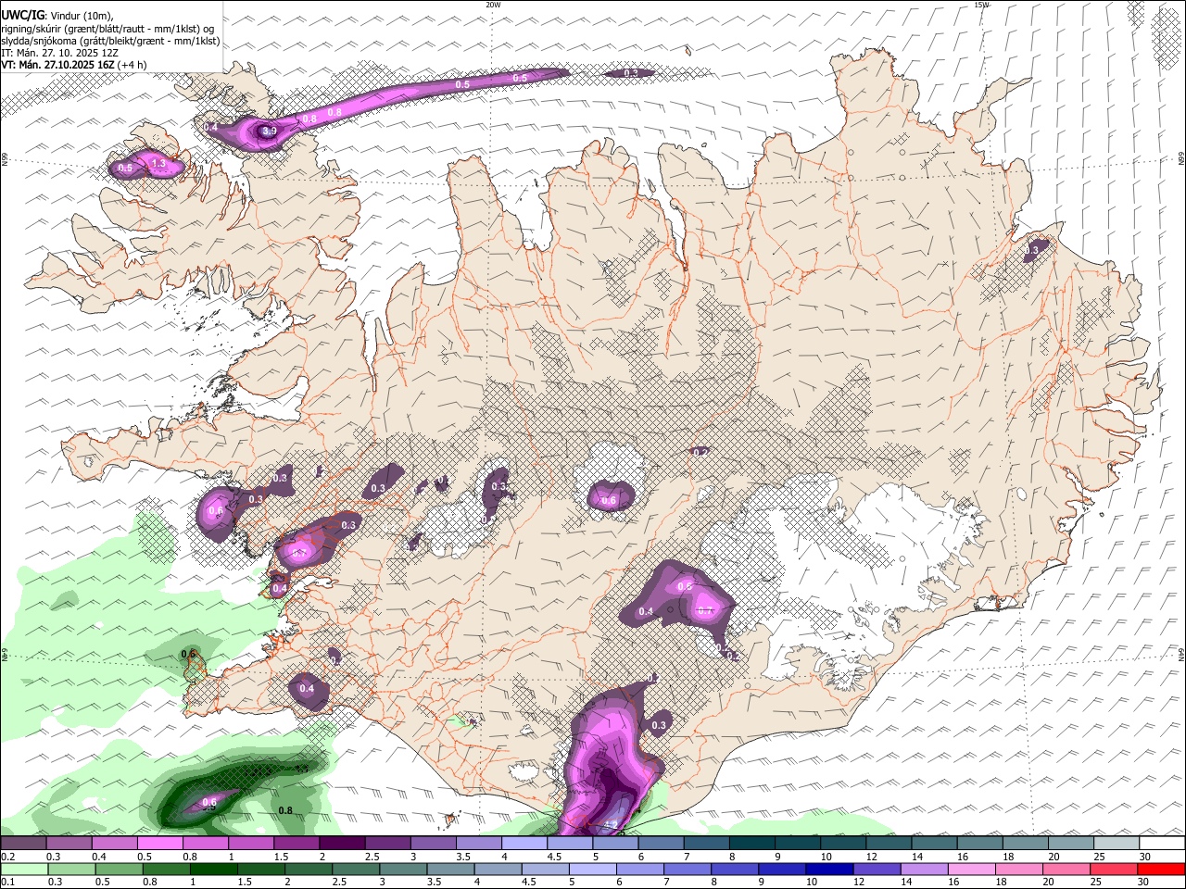Click the deep navy swatch labeled 10 in the rain legend
This screenshot has width=1186, height=889.
(829, 869)
